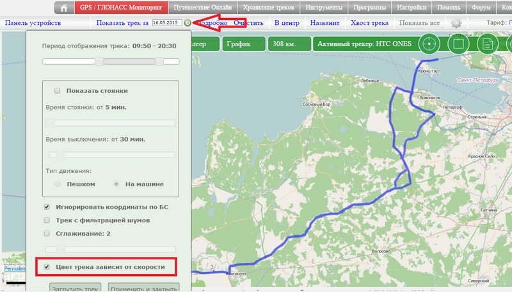
Task: Open the Инструменты menu
Action: [x=323, y=8]
